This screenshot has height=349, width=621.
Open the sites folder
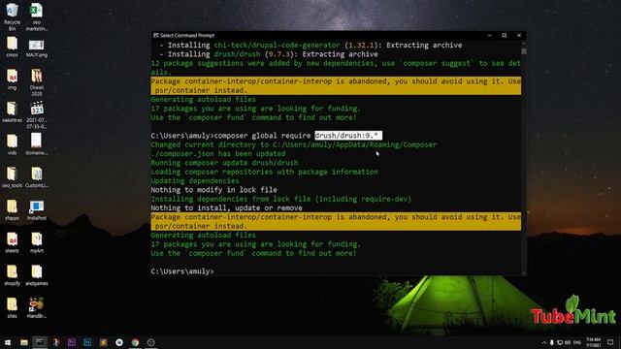pyautogui.click(x=12, y=308)
